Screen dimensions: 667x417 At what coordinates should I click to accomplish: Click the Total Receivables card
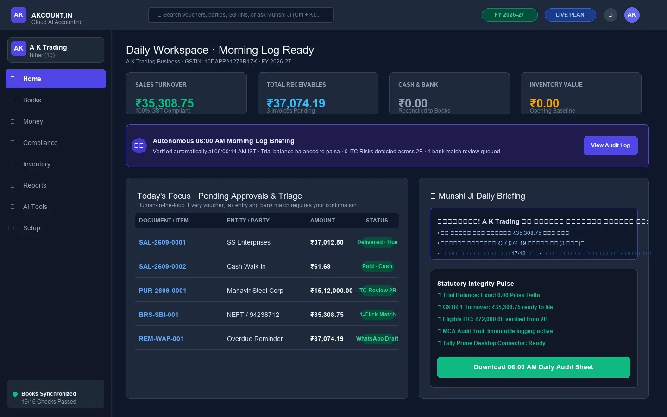[318, 93]
